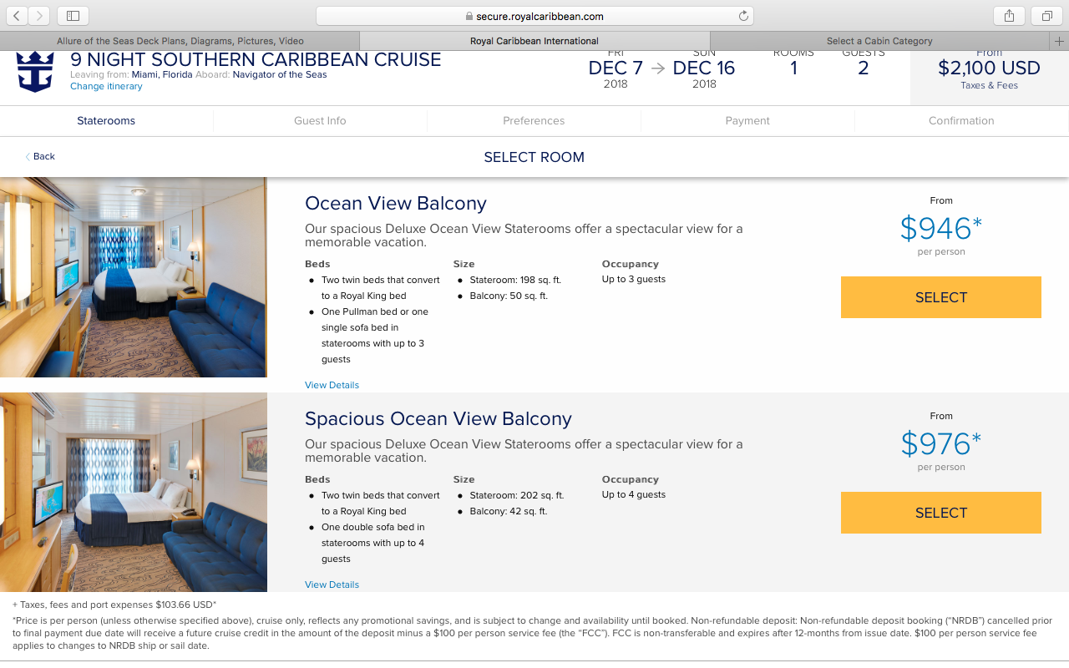The width and height of the screenshot is (1069, 668).
Task: Open a new tab with plus icon
Action: click(1059, 41)
